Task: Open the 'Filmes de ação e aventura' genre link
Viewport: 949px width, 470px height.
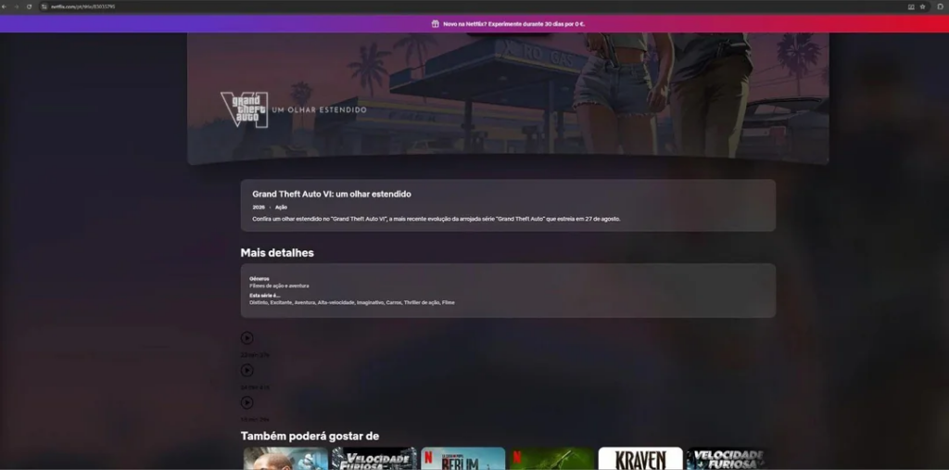Action: (x=279, y=286)
